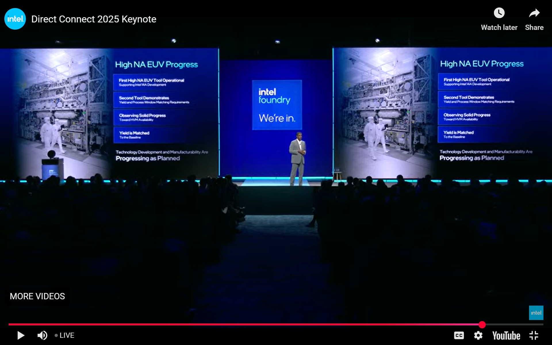Expand the MORE VIDEOS panel

point(37,296)
